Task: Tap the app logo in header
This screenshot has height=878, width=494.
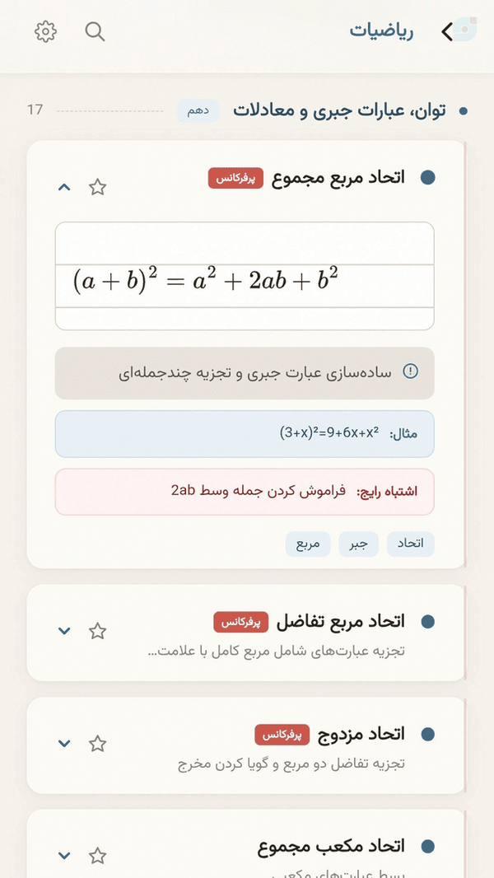Action: pyautogui.click(x=465, y=29)
